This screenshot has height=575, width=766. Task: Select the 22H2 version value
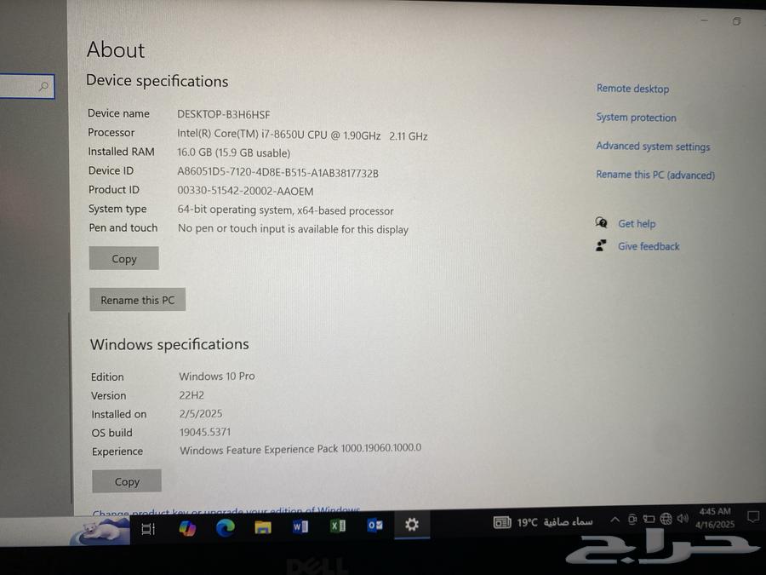[191, 395]
